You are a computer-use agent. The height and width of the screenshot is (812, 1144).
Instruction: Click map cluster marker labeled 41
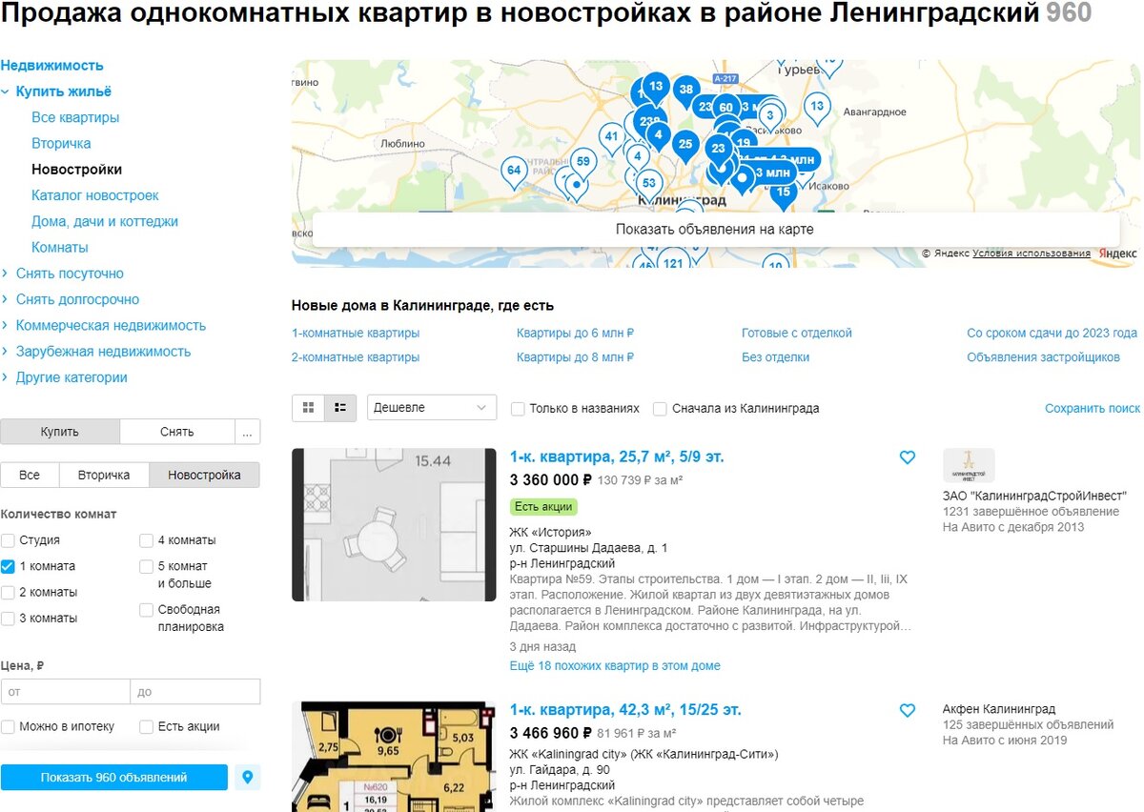point(612,138)
